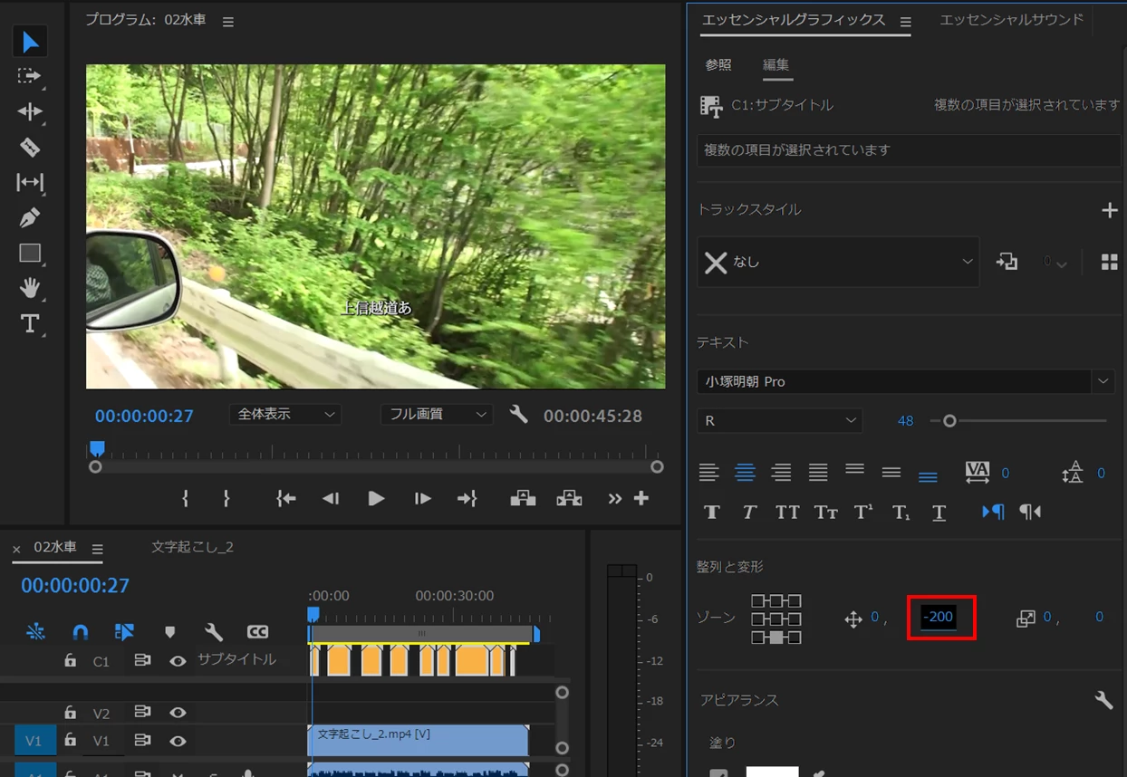Step back one frame

click(331, 498)
